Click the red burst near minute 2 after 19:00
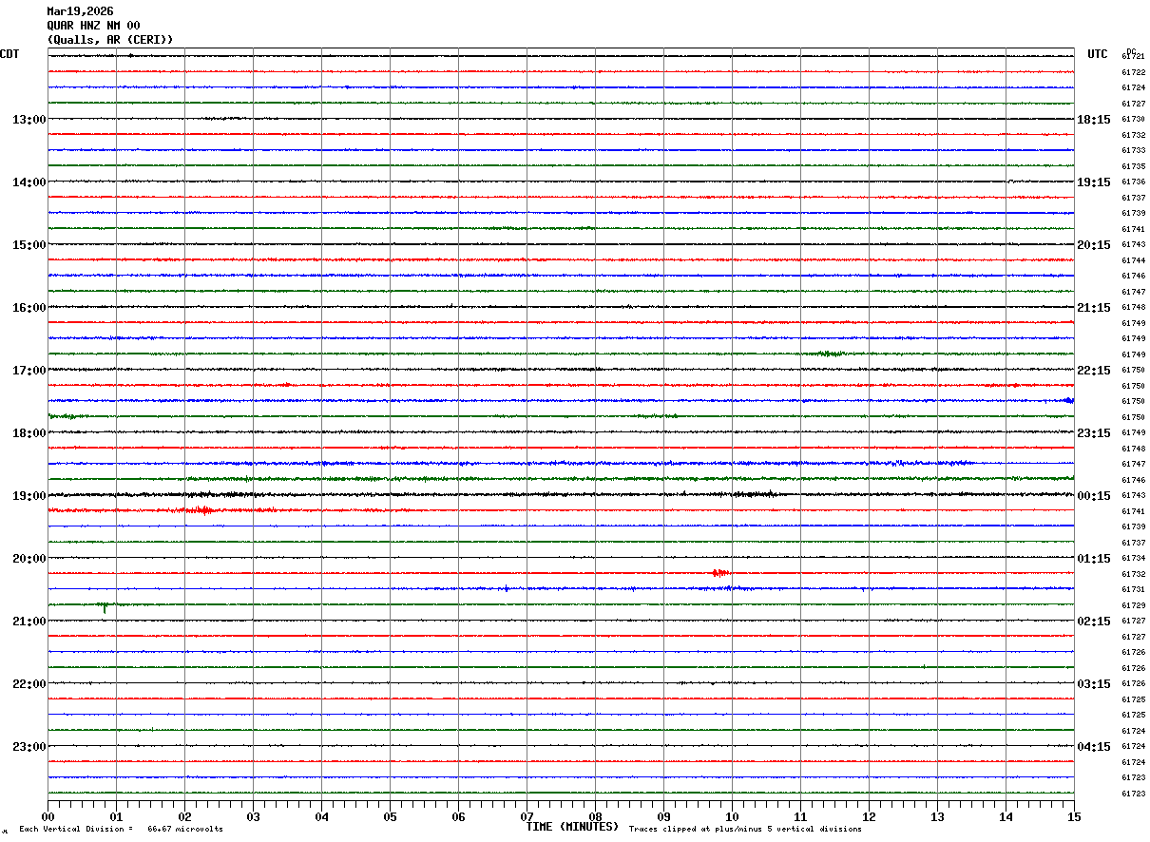1150x842 pixels. click(201, 510)
